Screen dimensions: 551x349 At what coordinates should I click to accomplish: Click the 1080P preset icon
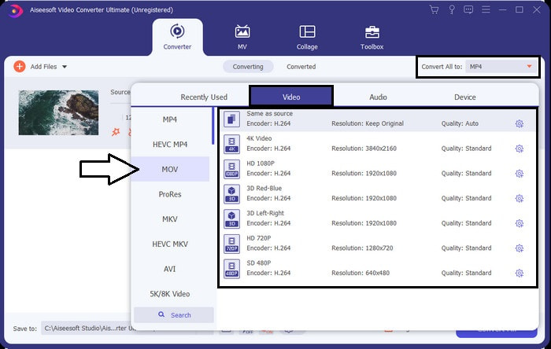(231, 169)
